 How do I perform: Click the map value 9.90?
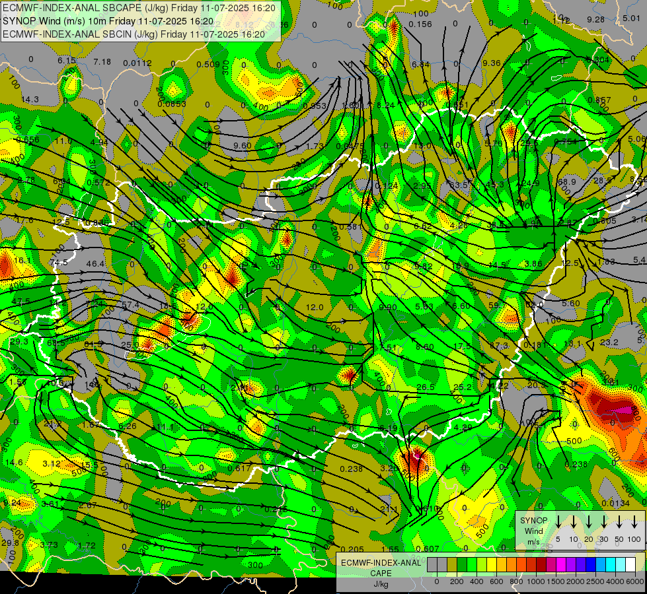point(388,307)
